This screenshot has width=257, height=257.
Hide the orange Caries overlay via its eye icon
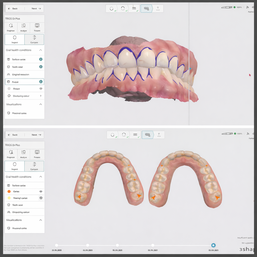point(41,191)
